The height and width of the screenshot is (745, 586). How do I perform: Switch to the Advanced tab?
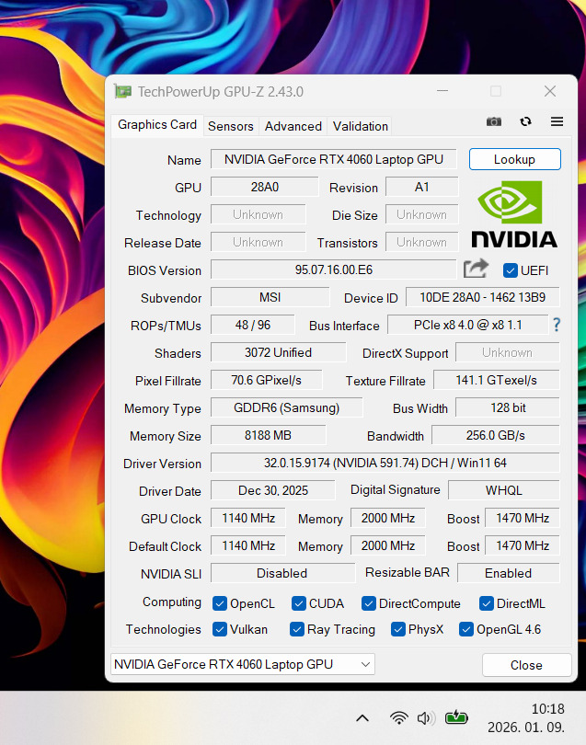point(293,126)
